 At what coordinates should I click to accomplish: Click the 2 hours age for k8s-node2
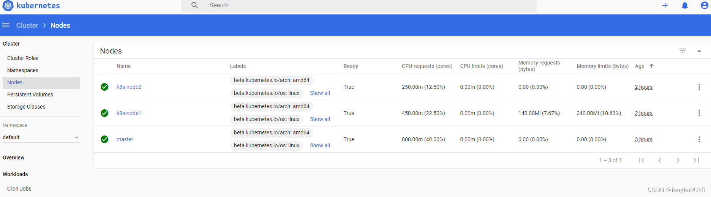[644, 87]
